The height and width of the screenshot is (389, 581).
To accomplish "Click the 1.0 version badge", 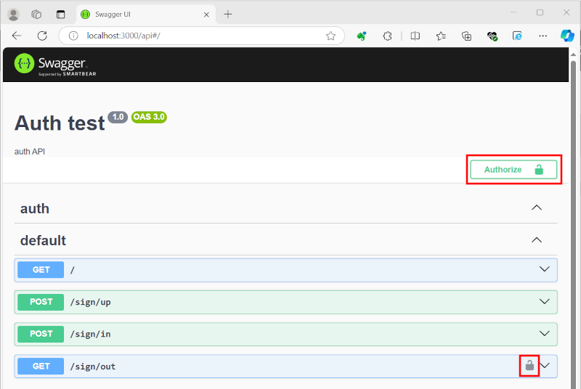I will pyautogui.click(x=118, y=117).
